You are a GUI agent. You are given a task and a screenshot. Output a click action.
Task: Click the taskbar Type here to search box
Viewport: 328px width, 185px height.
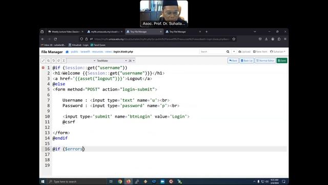pos(77,181)
